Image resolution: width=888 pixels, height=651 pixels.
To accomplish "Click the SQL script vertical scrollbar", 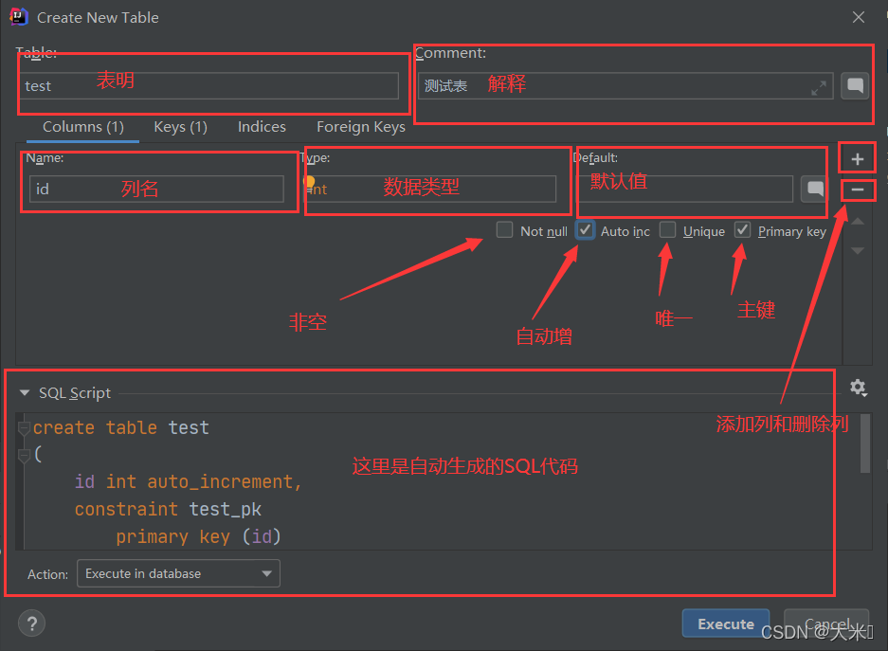I will [864, 443].
